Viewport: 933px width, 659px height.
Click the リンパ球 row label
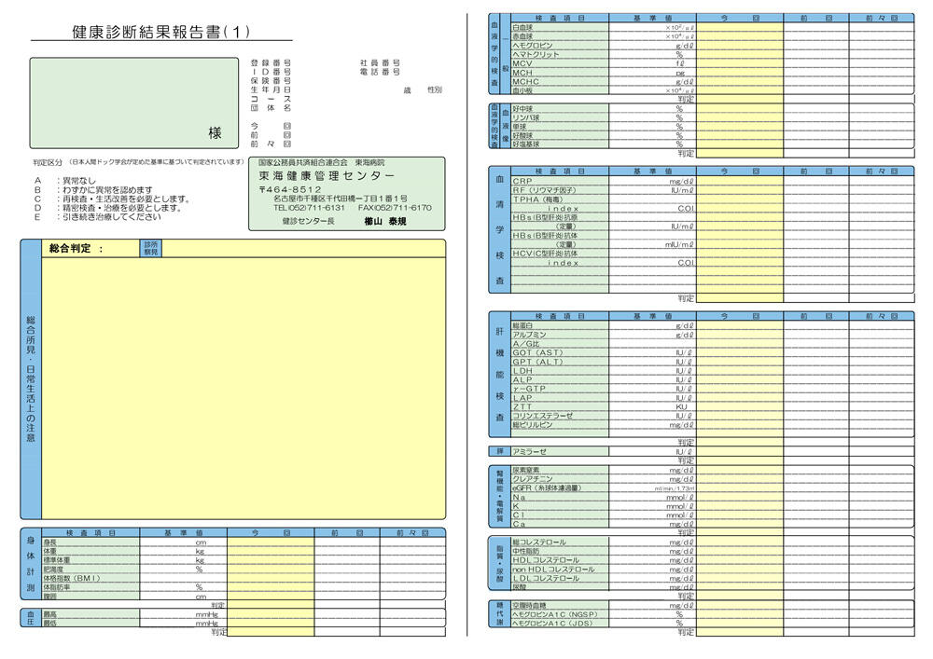click(x=526, y=117)
